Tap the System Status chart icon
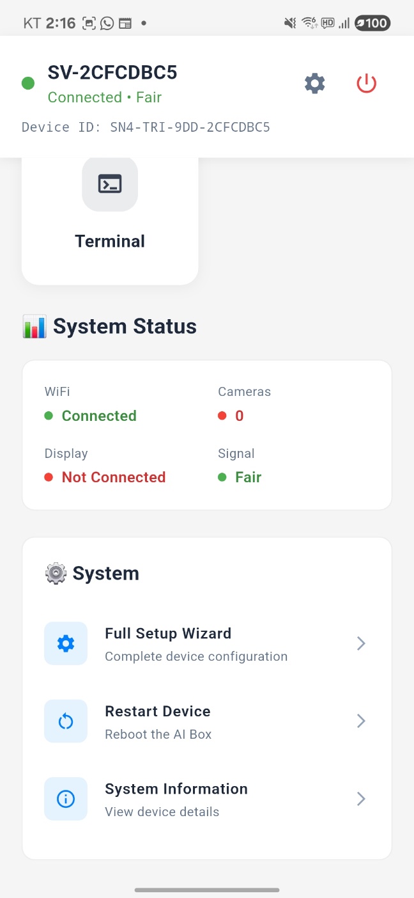This screenshot has height=898, width=414. click(34, 326)
